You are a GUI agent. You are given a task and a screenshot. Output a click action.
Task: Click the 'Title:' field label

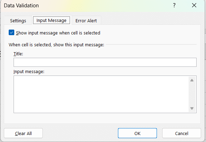pos(18,54)
